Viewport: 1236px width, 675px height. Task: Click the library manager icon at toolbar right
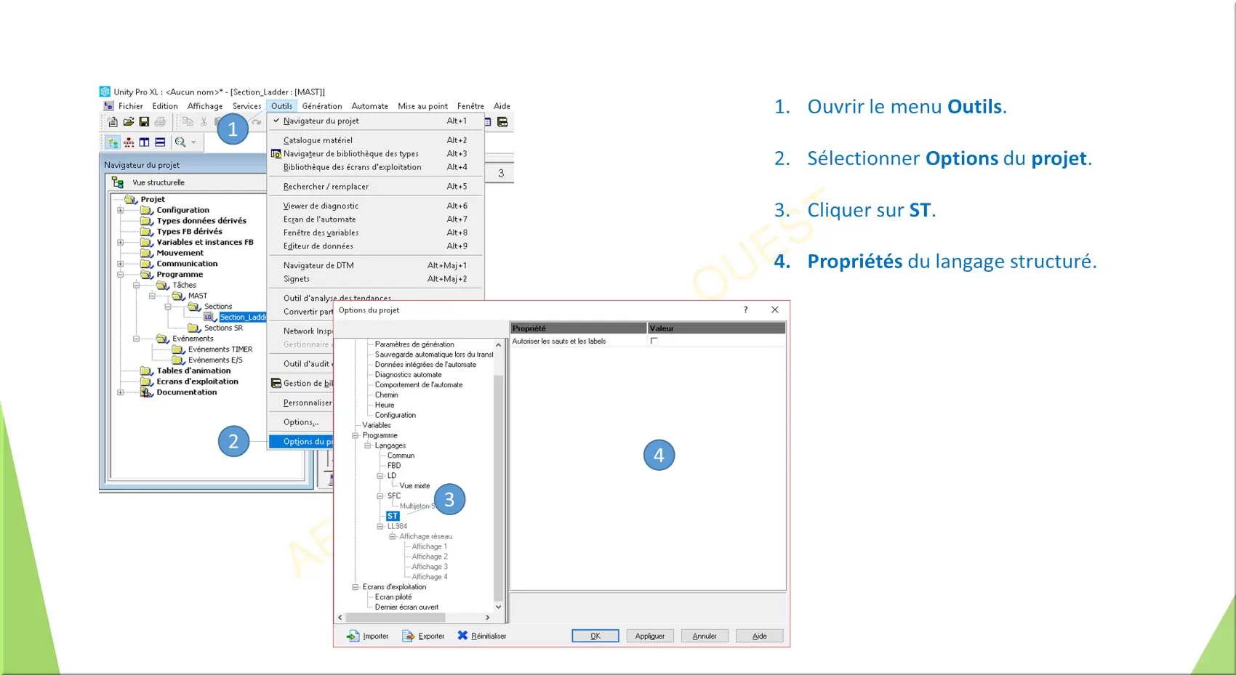[502, 122]
